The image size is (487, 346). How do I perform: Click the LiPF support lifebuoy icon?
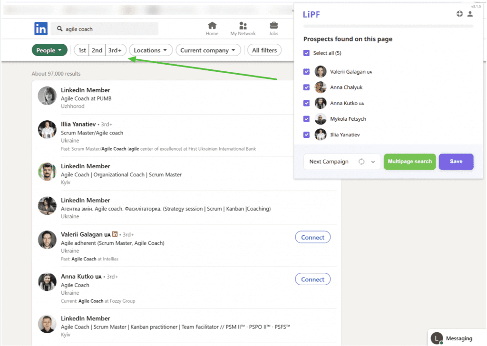click(459, 14)
